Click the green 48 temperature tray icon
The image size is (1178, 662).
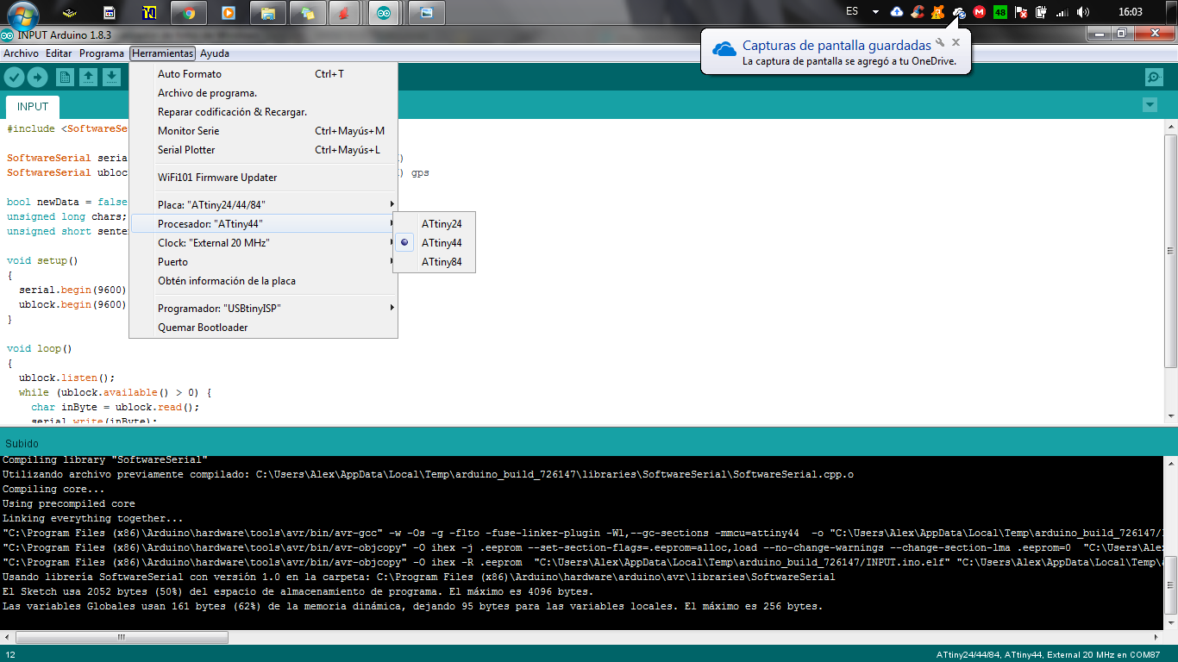(x=1000, y=12)
